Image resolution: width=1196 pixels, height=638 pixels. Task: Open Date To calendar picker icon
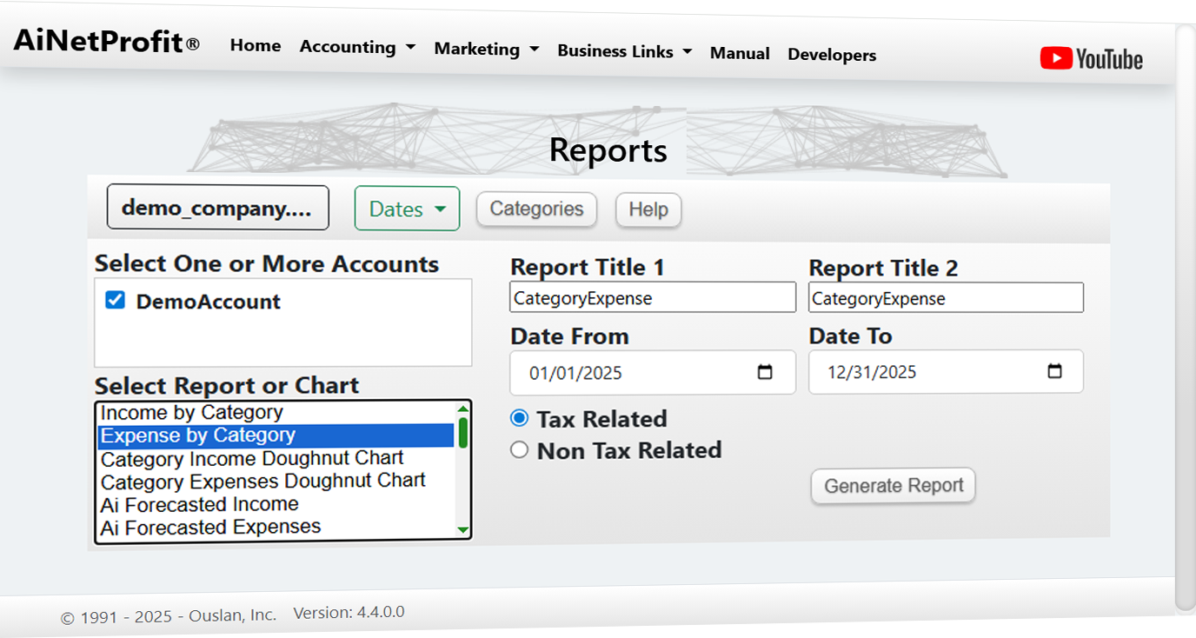1054,372
